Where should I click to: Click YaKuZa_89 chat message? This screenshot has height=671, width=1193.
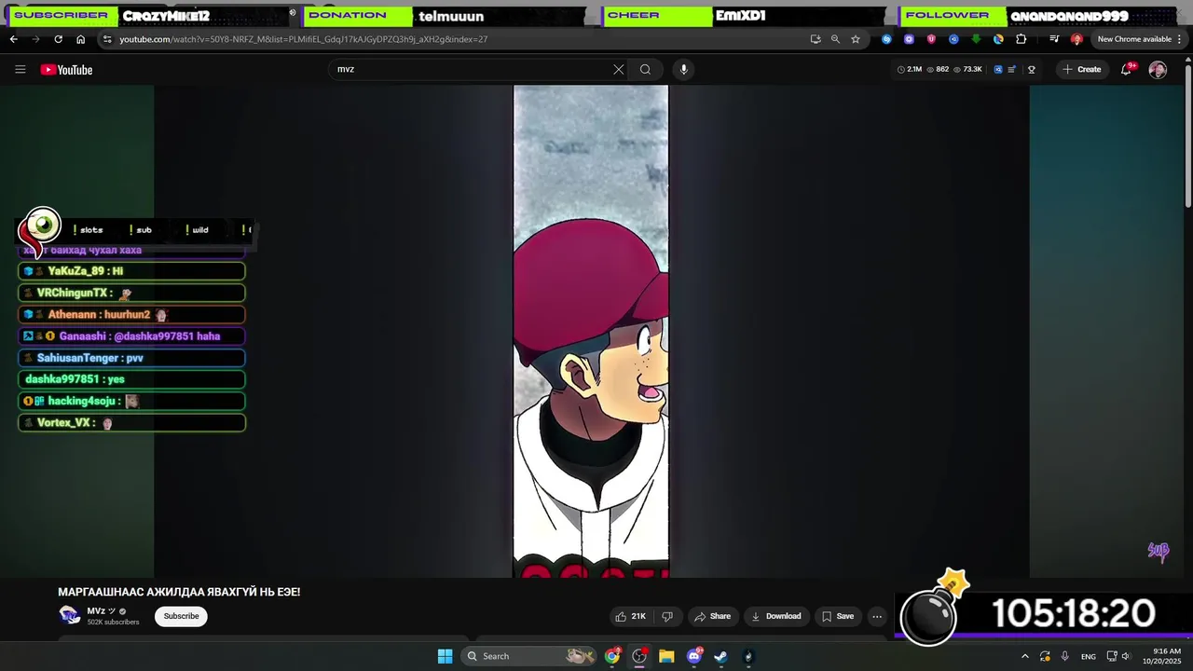[131, 271]
